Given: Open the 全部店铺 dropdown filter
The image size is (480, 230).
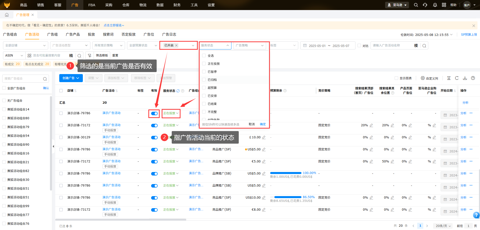Looking at the screenshot, I should [25, 45].
